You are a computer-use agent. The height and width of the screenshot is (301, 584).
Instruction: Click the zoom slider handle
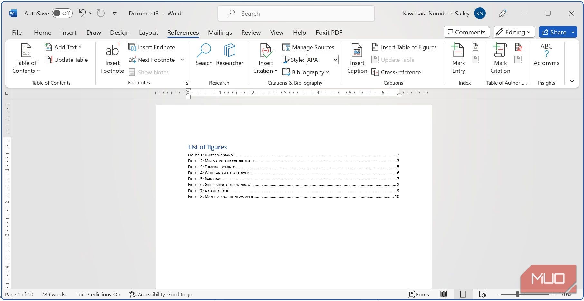click(517, 294)
